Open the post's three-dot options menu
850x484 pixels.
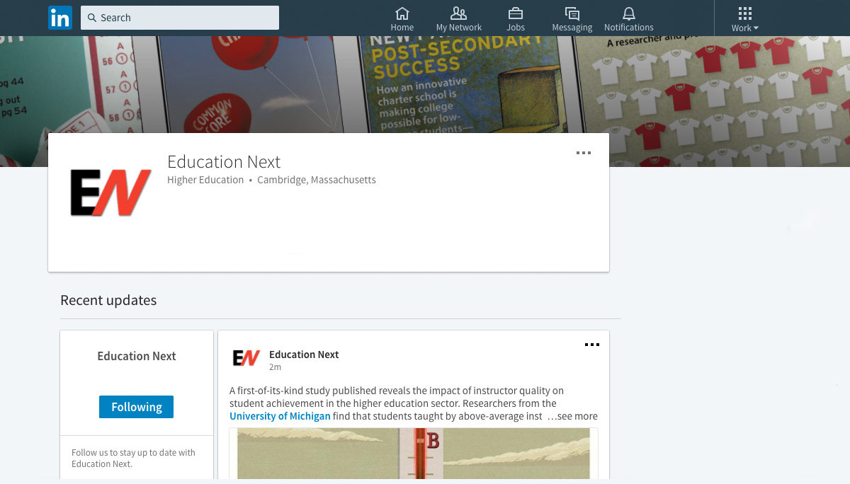[x=592, y=345]
